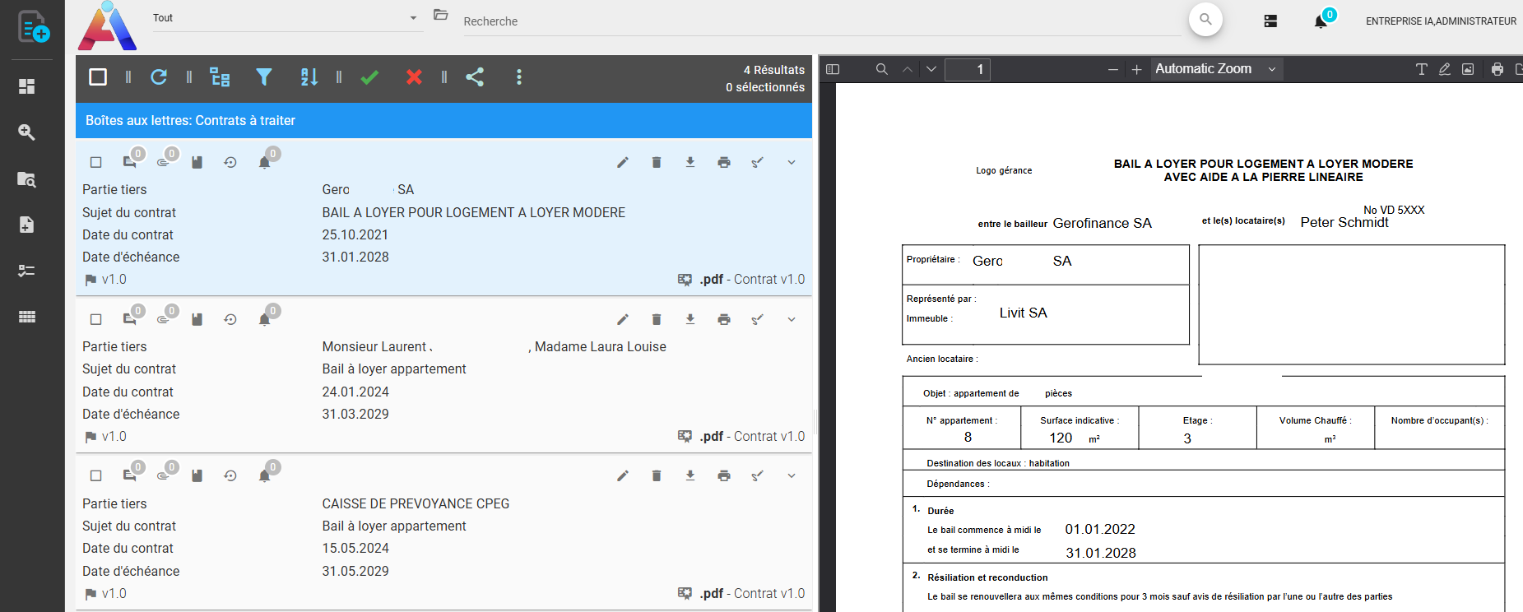Open attachments icon on first contract
Image resolution: width=1523 pixels, height=612 pixels.
pyautogui.click(x=163, y=163)
